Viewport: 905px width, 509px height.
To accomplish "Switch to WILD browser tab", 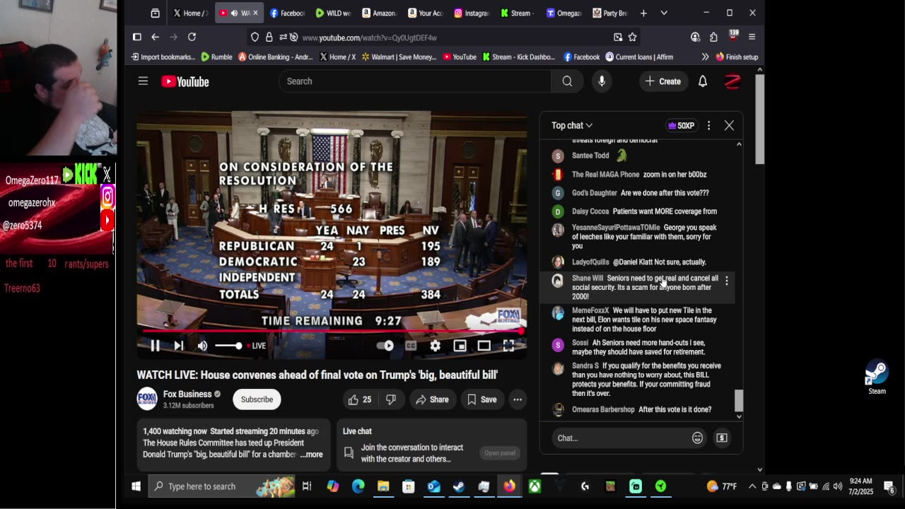I will [333, 13].
